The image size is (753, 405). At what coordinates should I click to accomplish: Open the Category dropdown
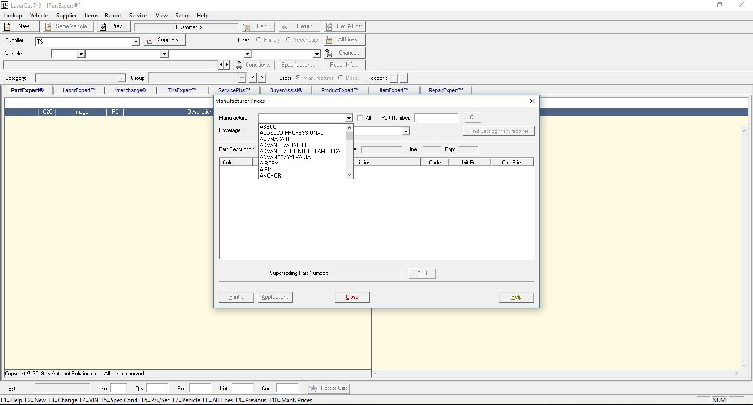121,78
